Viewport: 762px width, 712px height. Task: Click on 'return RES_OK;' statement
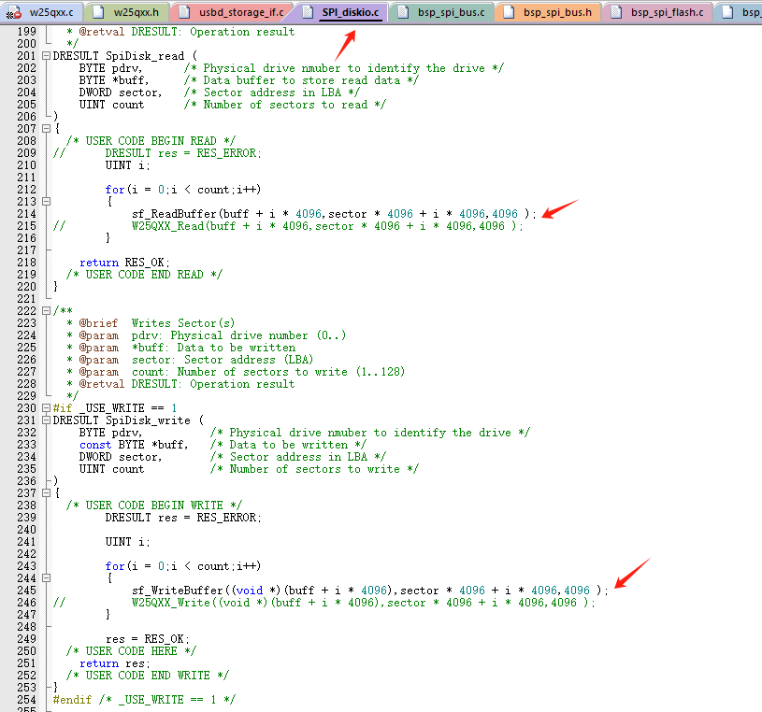(125, 263)
